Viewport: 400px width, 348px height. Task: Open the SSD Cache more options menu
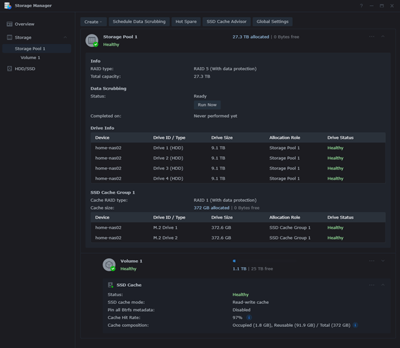pos(371,285)
